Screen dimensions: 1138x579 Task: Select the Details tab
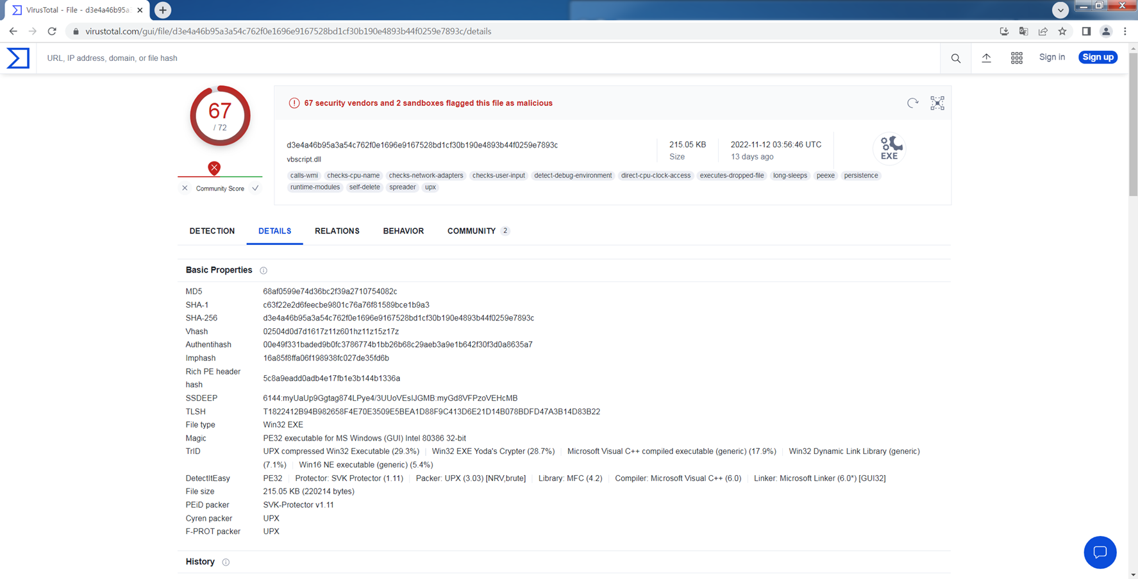[275, 231]
